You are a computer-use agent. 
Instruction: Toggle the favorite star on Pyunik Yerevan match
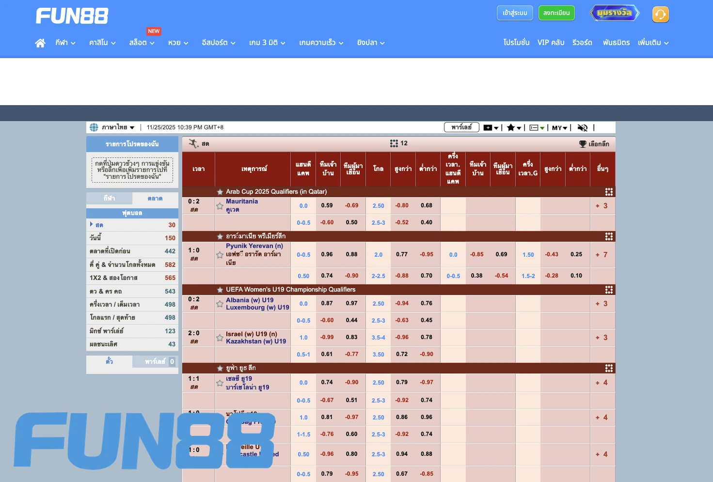click(x=220, y=254)
